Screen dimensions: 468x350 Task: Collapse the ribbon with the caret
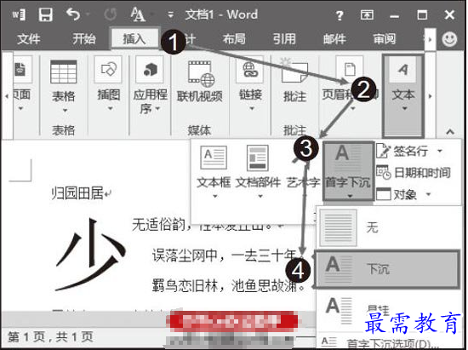click(450, 131)
